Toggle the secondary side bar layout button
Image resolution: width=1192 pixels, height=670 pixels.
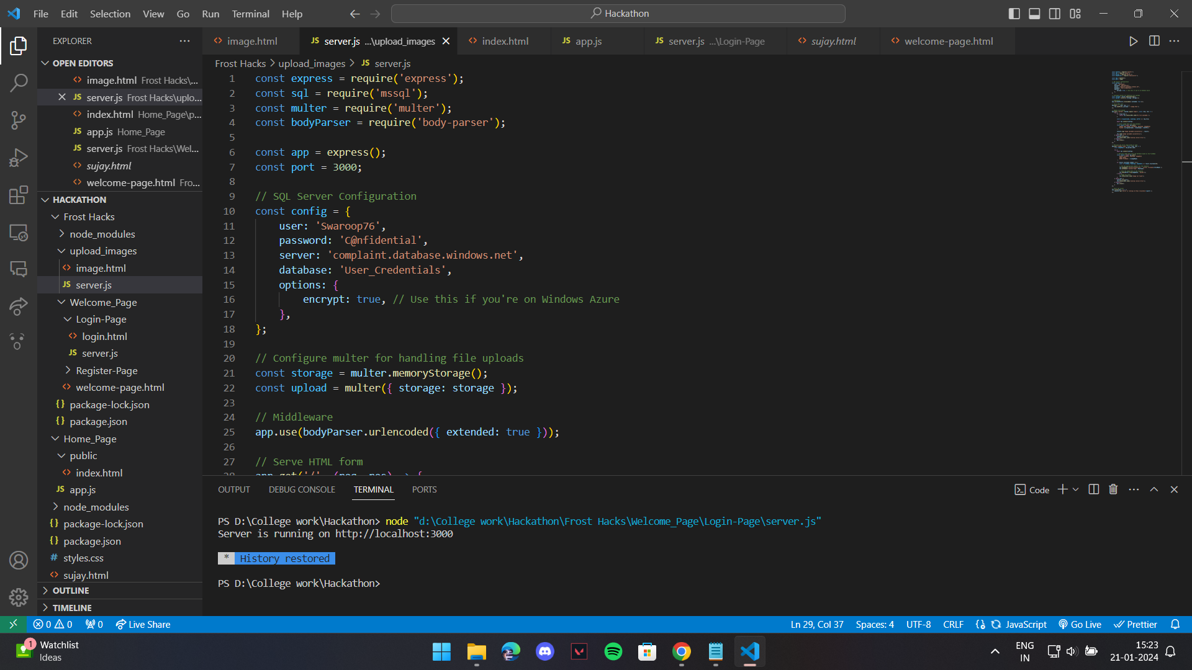(1055, 14)
